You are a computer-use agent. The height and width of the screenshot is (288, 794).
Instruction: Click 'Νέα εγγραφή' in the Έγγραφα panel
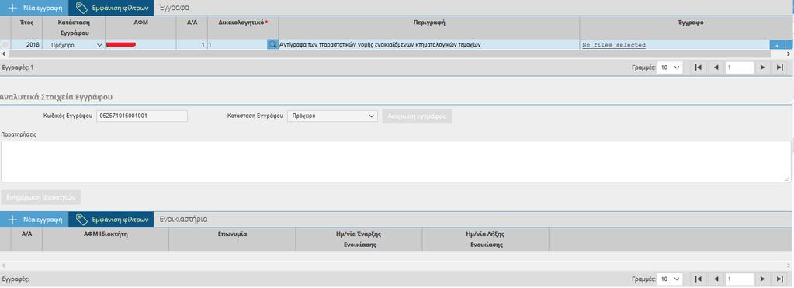pyautogui.click(x=34, y=8)
